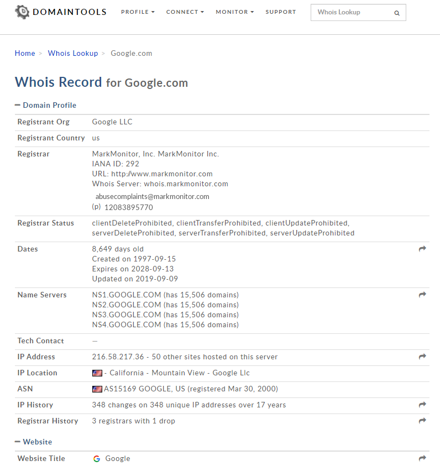This screenshot has height=466, width=440.
Task: Click the Registrar Status row label
Action: pos(45,223)
